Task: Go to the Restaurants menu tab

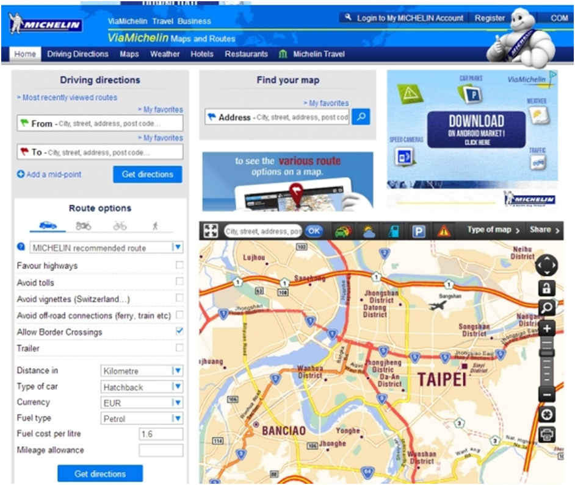Action: (247, 54)
